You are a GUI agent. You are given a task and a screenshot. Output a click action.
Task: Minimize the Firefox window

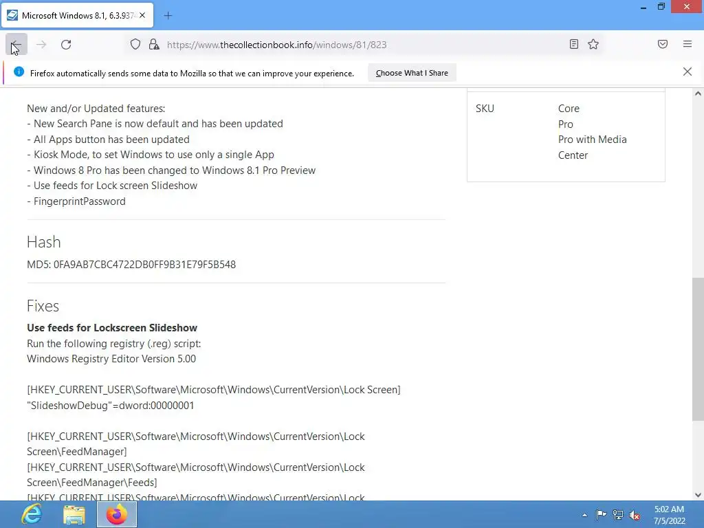coord(643,7)
